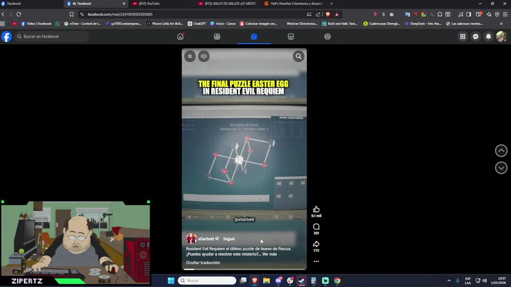This screenshot has width=511, height=287.
Task: Open xGarbett's profile picture
Action: coord(191,239)
